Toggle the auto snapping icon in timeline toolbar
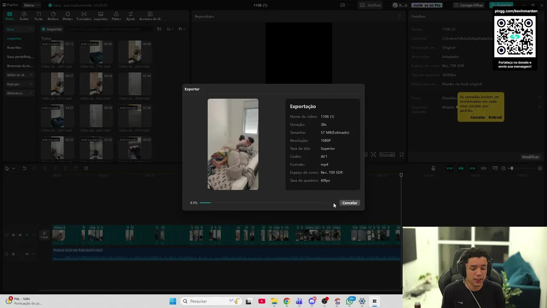Screen dimensions: 547x308 pyautogui.click(x=461, y=169)
